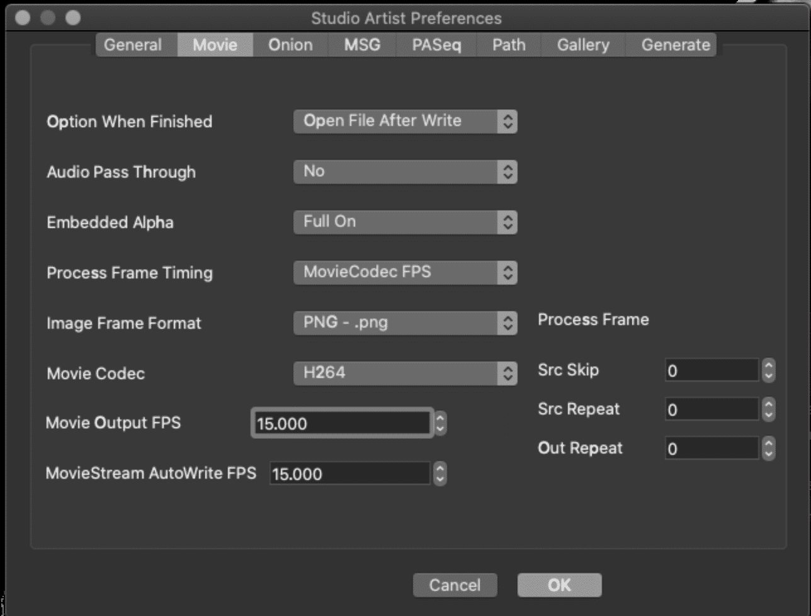Change Process Frame Timing dropdown
The width and height of the screenshot is (811, 616).
405,272
